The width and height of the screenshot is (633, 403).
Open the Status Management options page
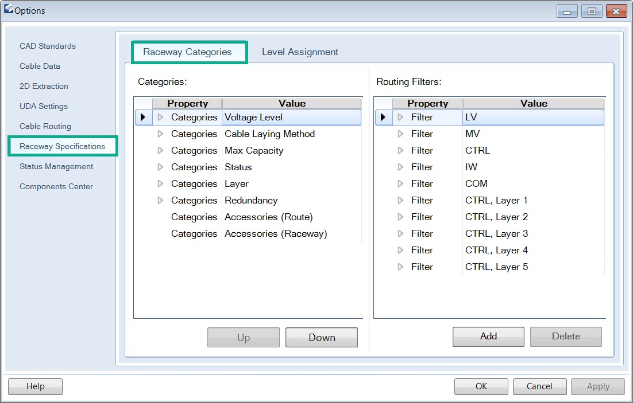pyautogui.click(x=56, y=166)
